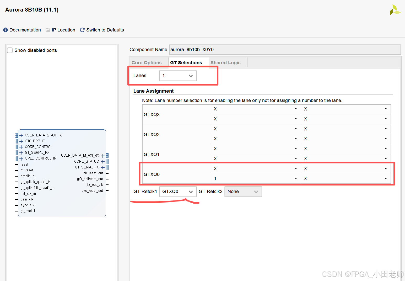Click the init_clk_in port label

click(x=28, y=194)
